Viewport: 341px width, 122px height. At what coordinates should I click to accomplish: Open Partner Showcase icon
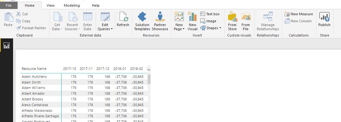[160, 17]
